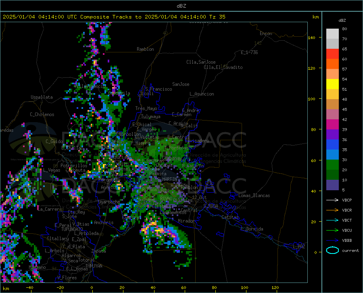This screenshot has width=363, height=293.
Task: Click the blue VBBB arrow legend icon
Action: [x=332, y=240]
